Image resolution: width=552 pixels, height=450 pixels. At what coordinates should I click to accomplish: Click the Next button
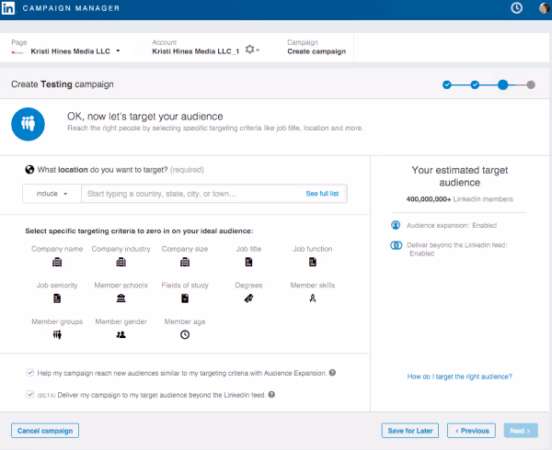point(521,431)
